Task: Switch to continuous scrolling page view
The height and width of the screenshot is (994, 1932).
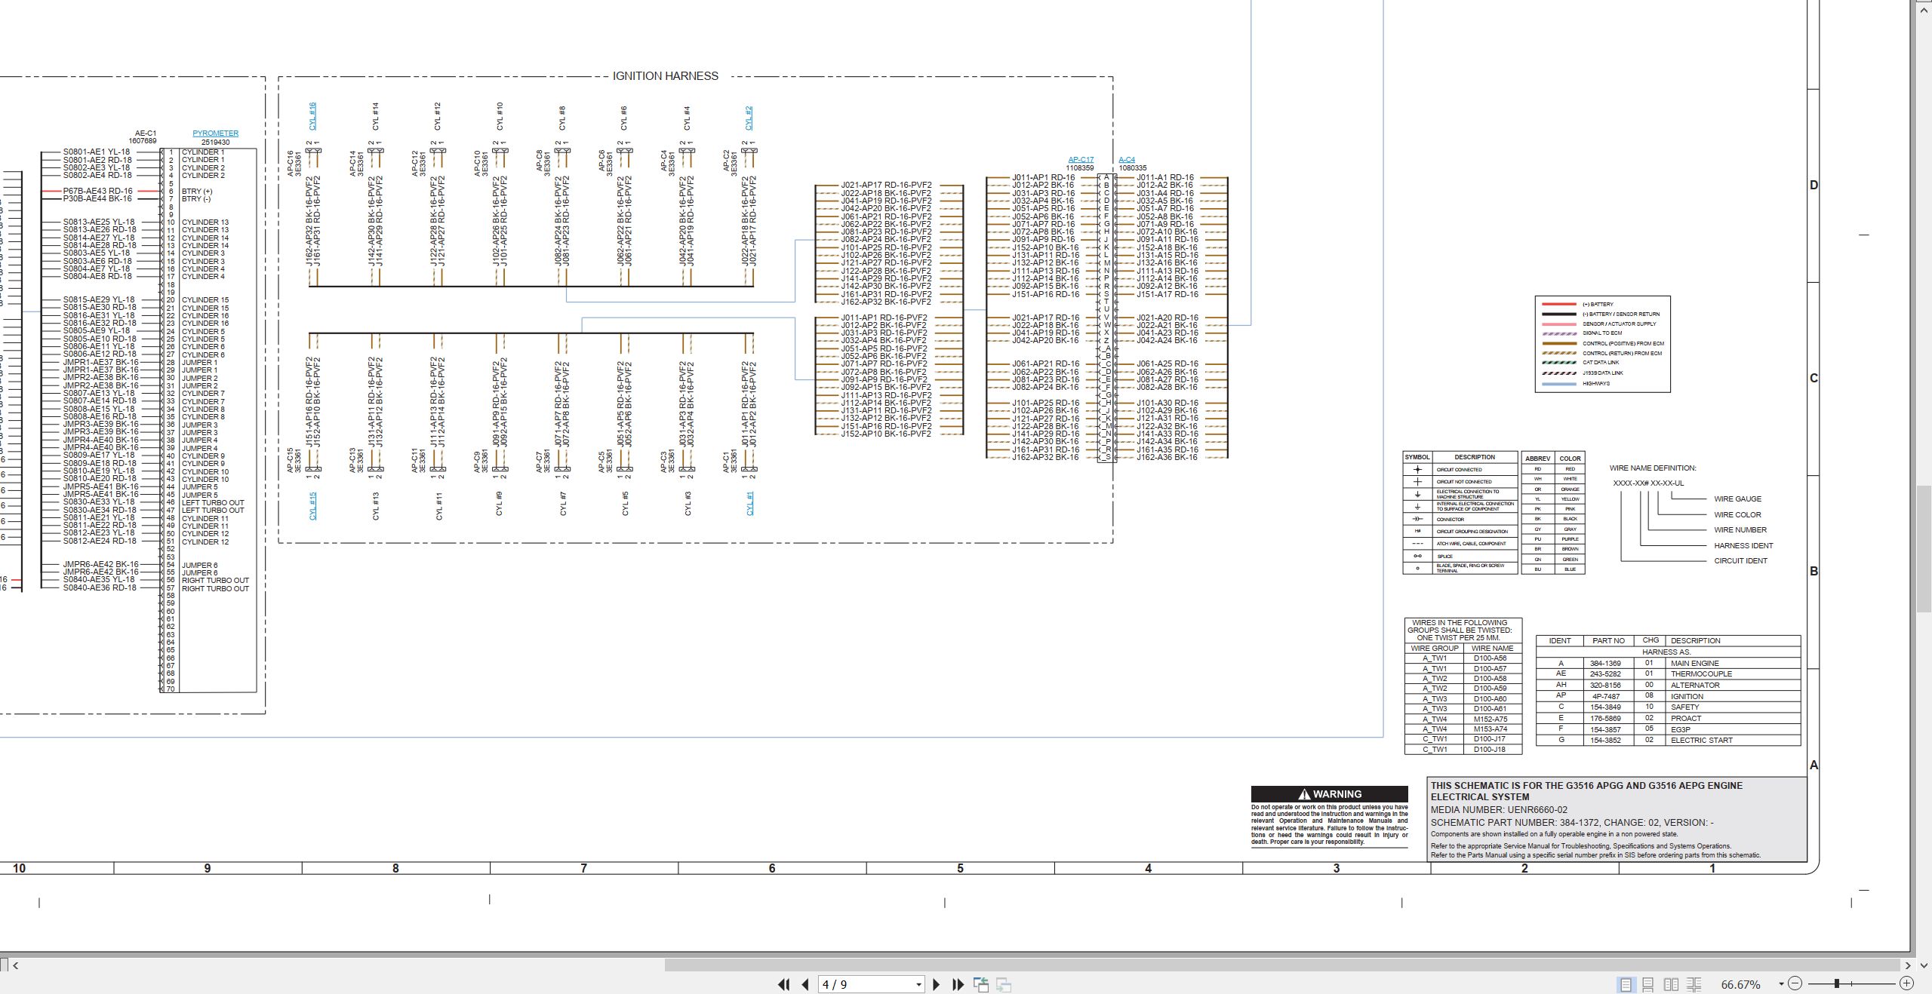Action: pos(1648,984)
